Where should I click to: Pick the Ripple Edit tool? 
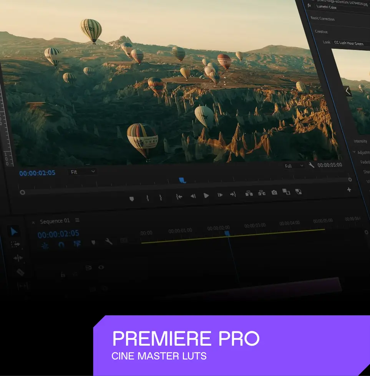tap(18, 258)
